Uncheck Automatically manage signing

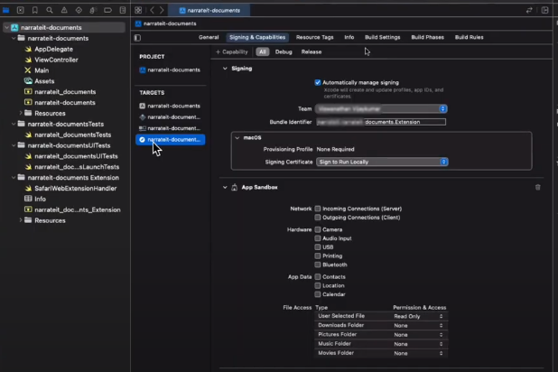(x=318, y=82)
